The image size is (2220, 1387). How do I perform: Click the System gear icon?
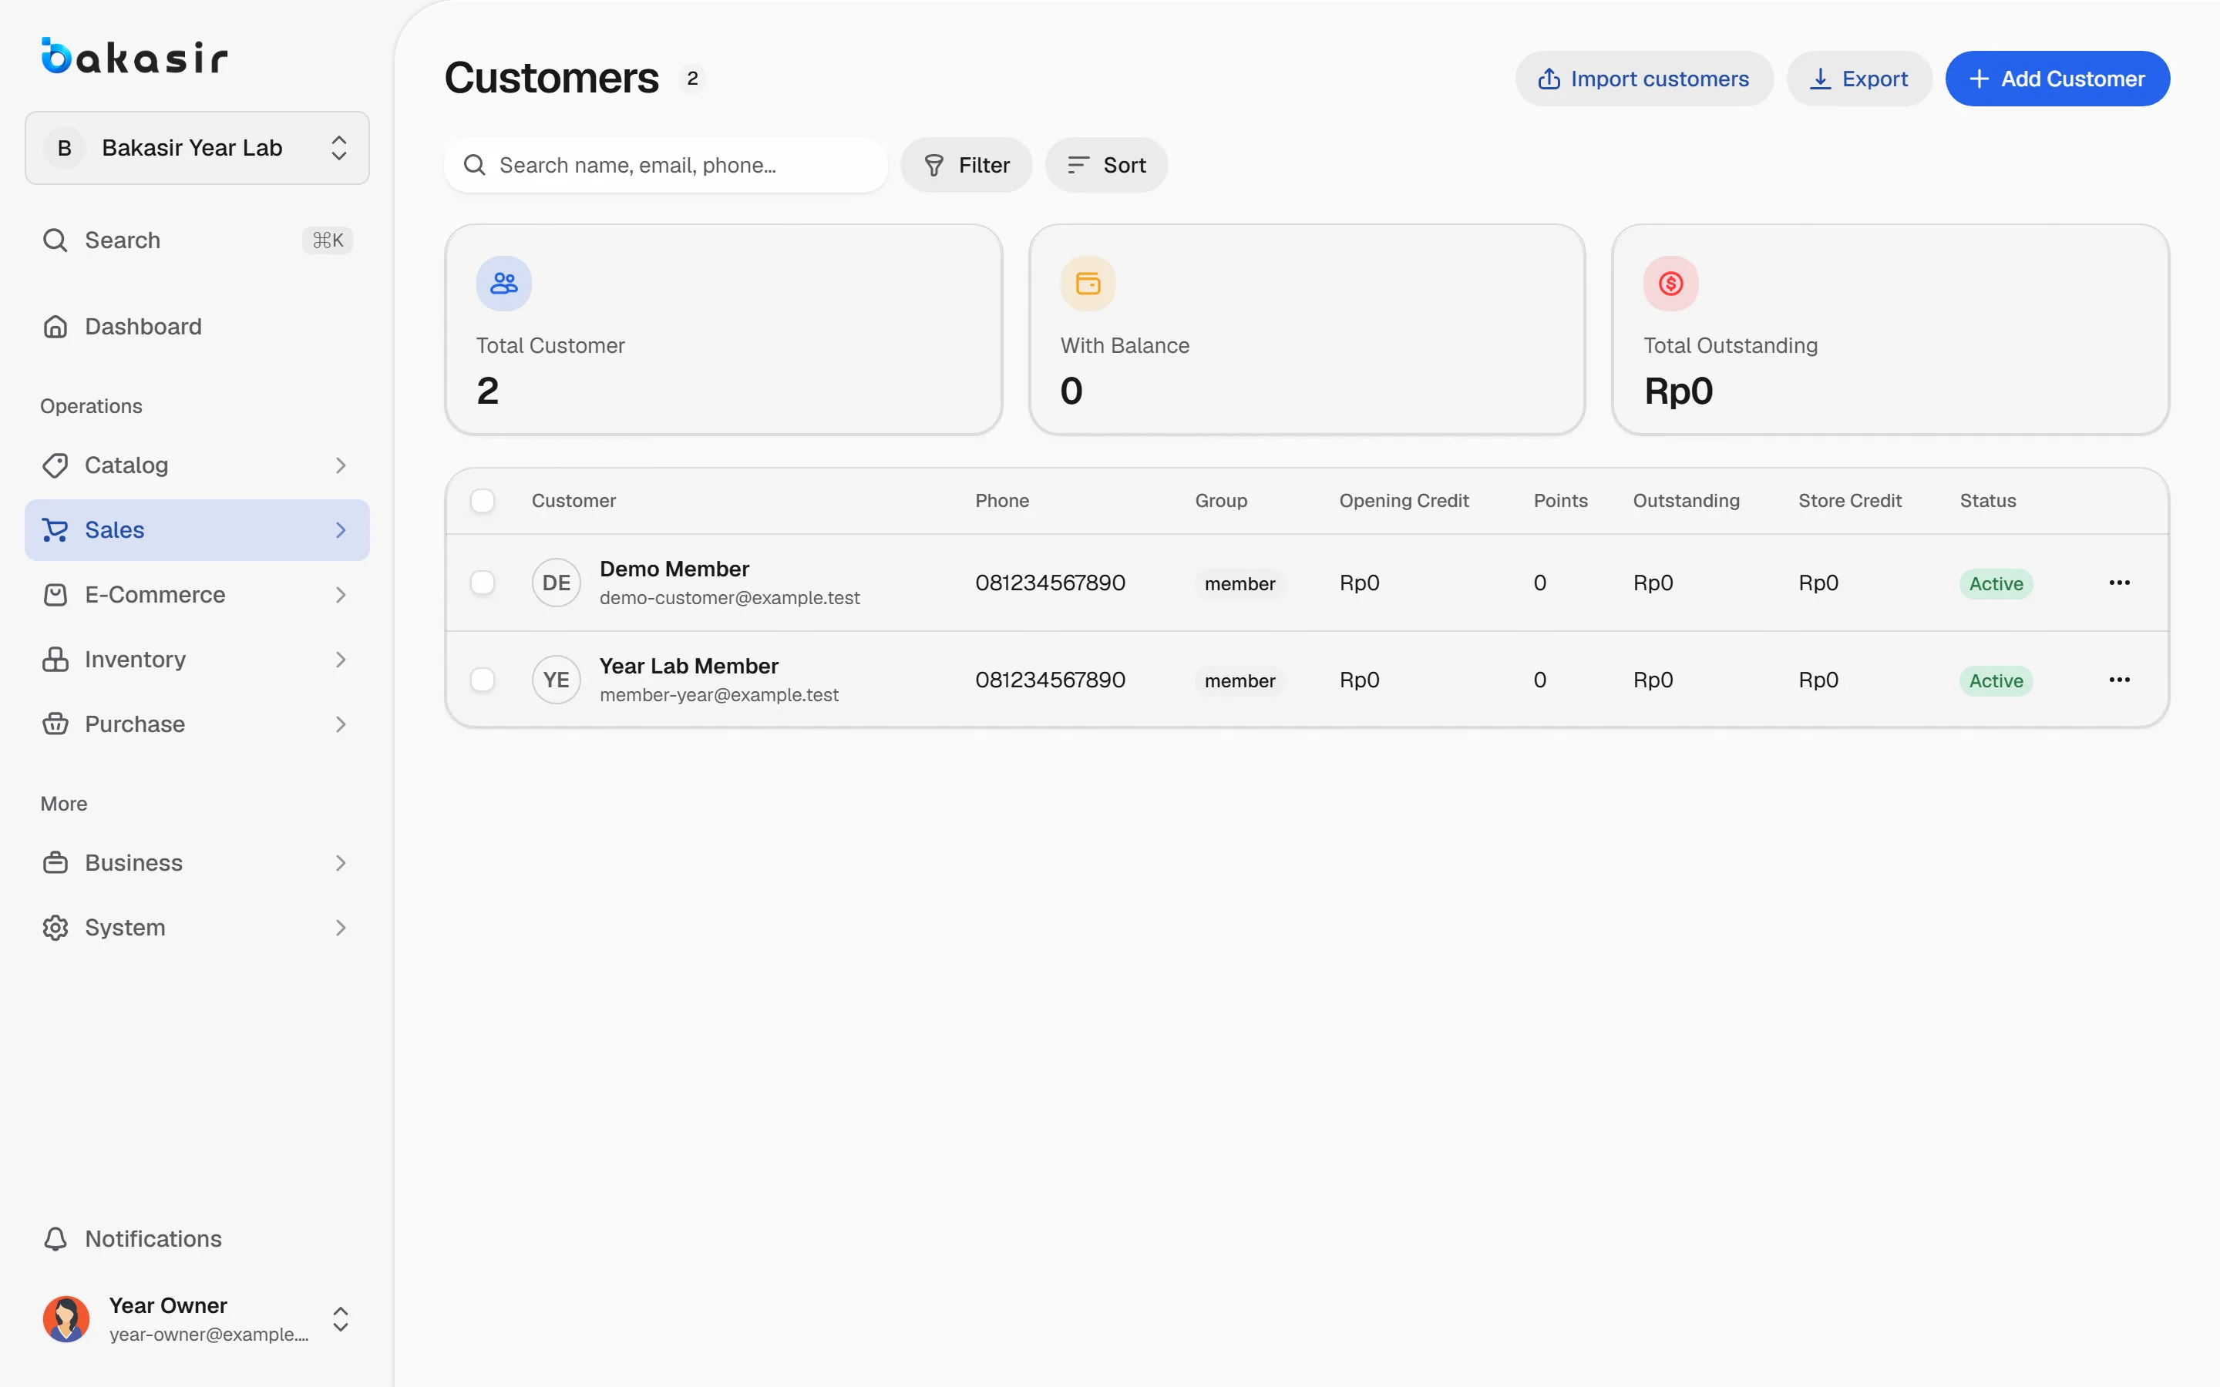pyautogui.click(x=55, y=928)
